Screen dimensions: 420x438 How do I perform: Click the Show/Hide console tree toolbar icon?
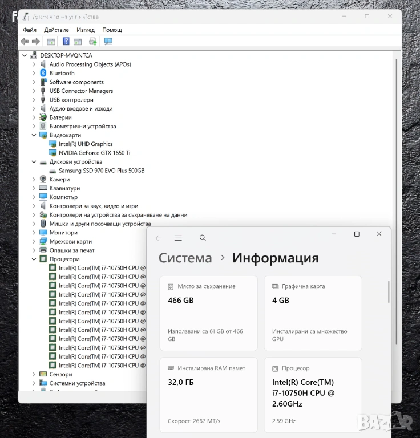point(51,42)
